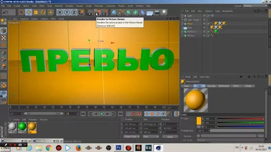Viewport: 271px width, 152px height.
Task: Toggle Position keyframe recording button
Action: (x=147, y=114)
